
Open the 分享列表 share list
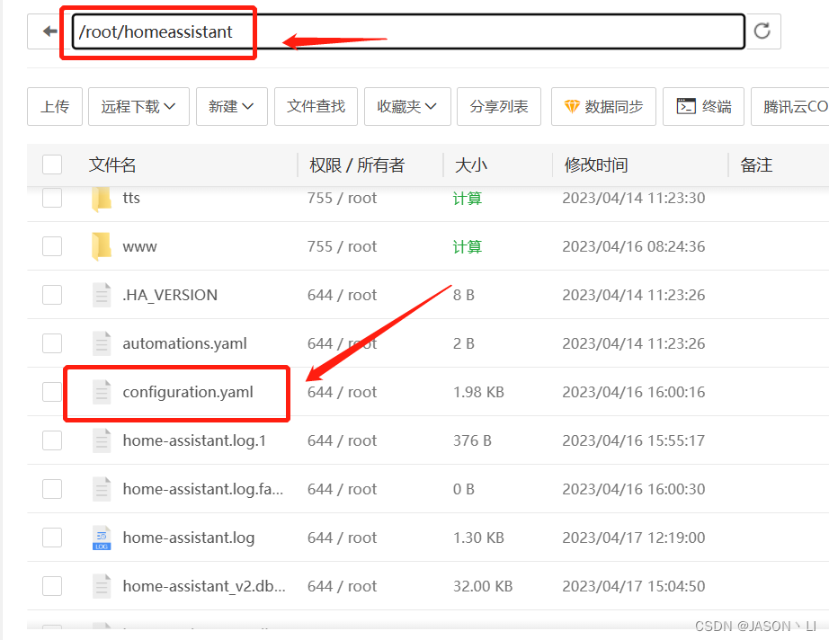click(498, 107)
